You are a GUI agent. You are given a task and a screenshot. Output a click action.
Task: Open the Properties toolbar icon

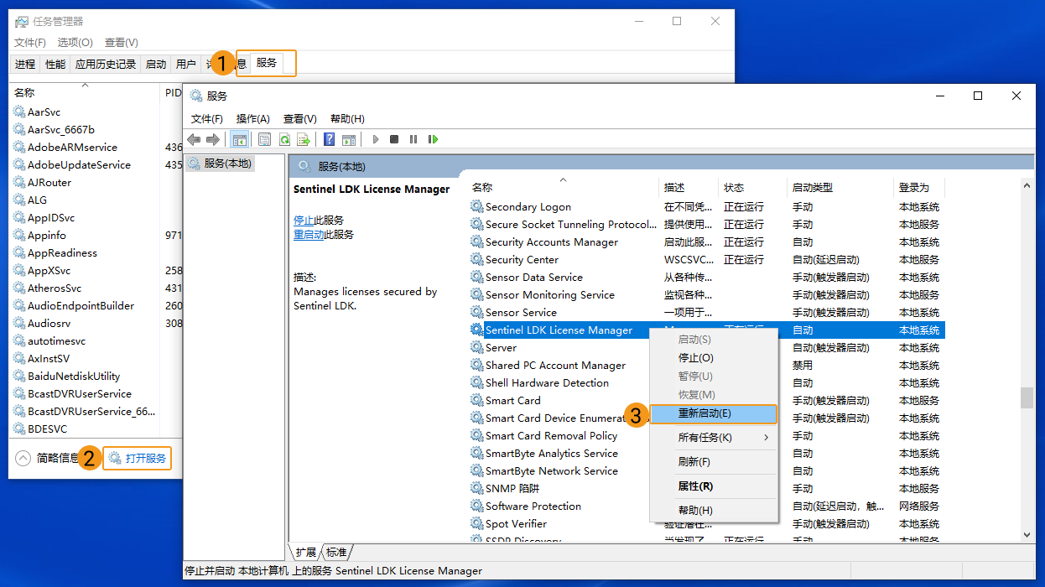click(x=265, y=139)
